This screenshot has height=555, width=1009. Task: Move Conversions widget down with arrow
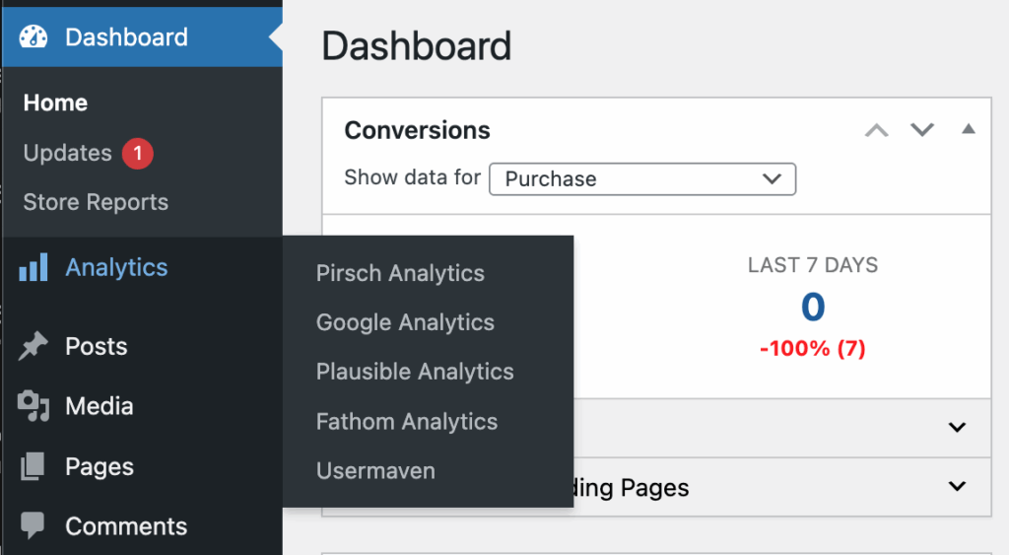[x=922, y=130]
